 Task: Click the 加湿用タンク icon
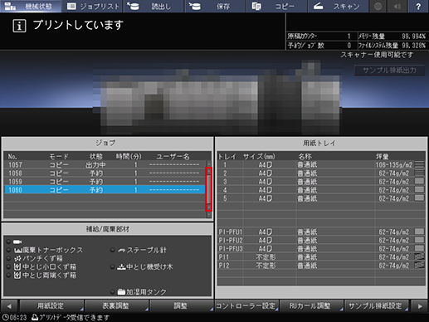(121, 292)
